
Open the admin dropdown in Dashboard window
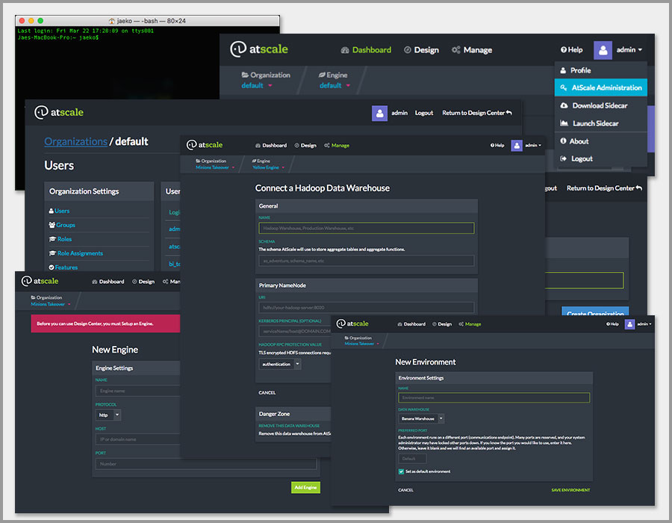point(629,50)
